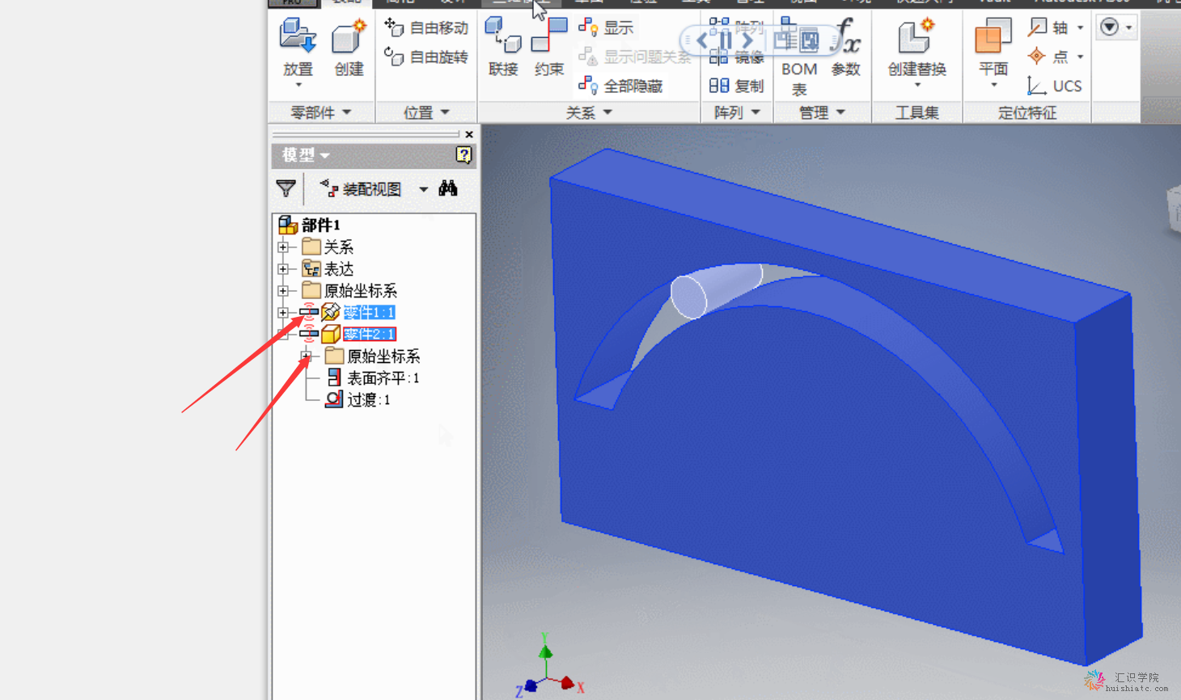Click Copy components (复制)
Image resolution: width=1181 pixels, height=700 pixels.
tap(736, 86)
